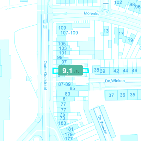
Task: Click house number 36
Action: 122,95
